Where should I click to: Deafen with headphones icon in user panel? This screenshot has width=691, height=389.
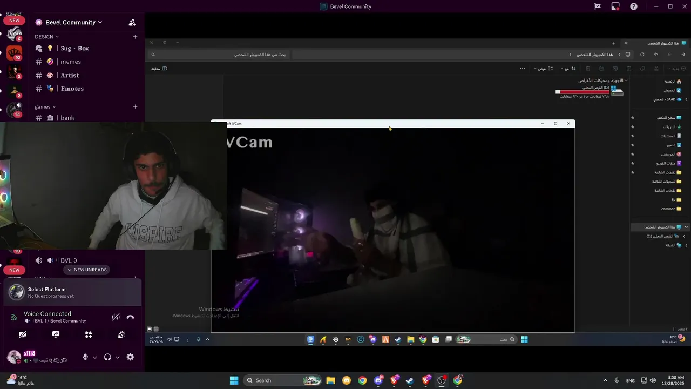click(x=107, y=357)
